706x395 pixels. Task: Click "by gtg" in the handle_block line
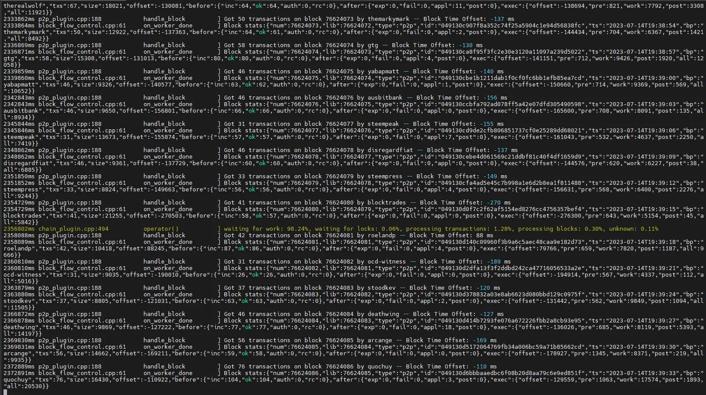[367, 45]
